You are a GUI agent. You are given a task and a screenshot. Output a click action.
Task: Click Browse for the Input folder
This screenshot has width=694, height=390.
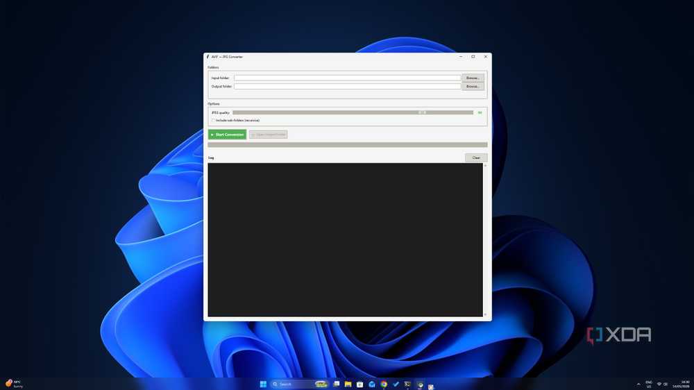tap(473, 78)
